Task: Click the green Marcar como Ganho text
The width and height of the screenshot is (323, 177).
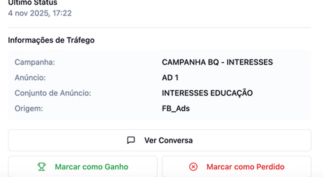Action: (x=91, y=167)
